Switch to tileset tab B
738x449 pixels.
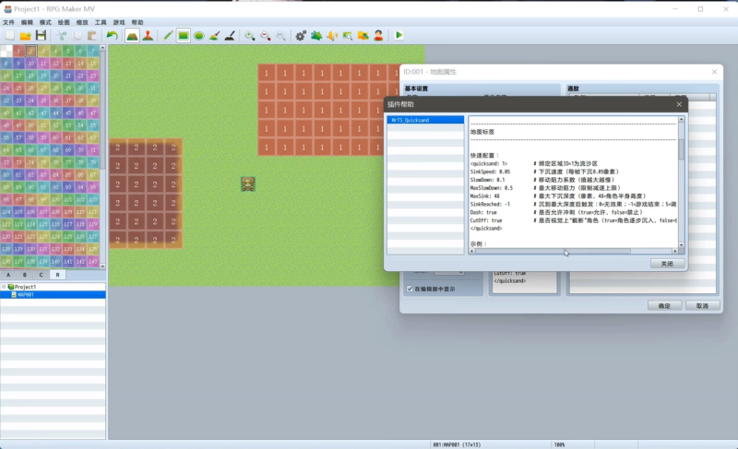point(25,275)
